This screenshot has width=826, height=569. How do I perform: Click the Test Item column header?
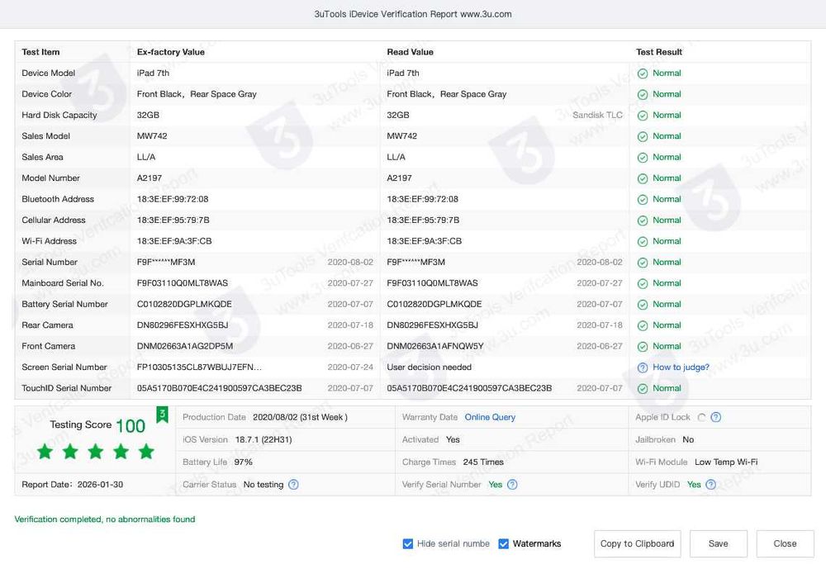click(40, 52)
